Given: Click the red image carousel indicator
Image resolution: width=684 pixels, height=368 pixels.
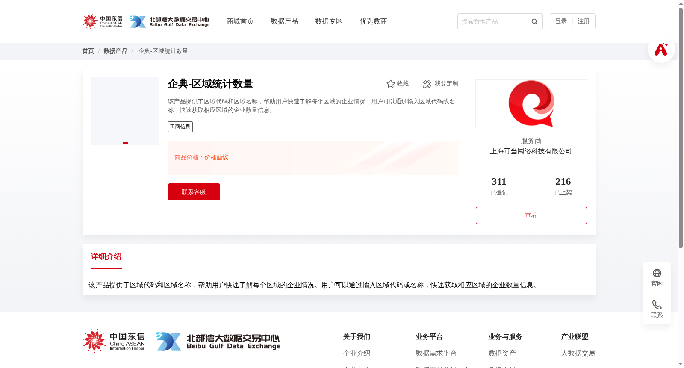Looking at the screenshot, I should pos(125,143).
